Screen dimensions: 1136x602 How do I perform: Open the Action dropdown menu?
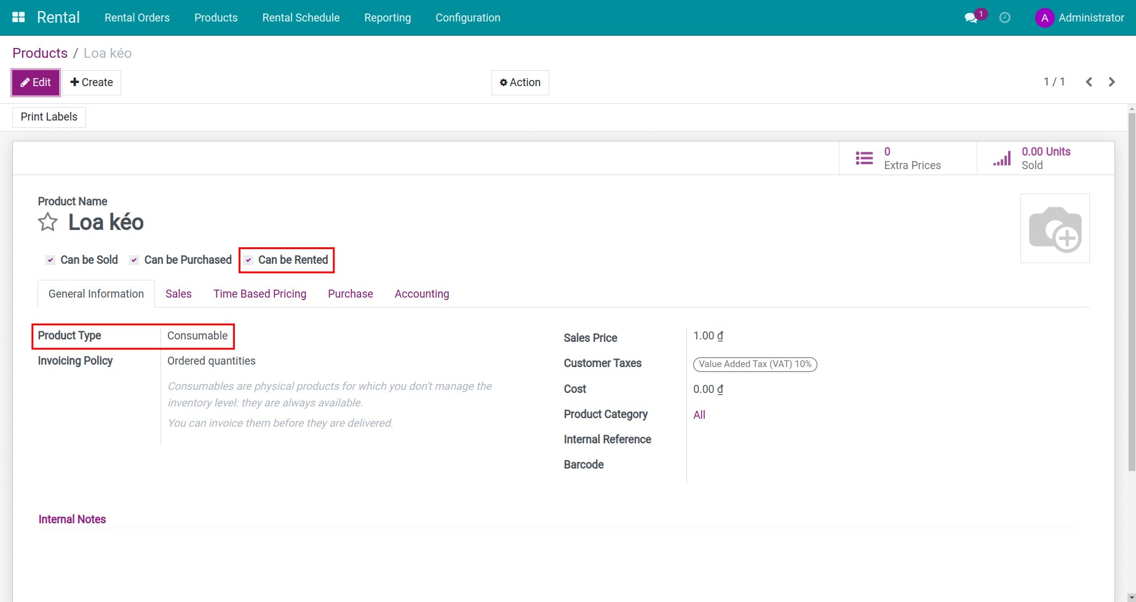[520, 82]
